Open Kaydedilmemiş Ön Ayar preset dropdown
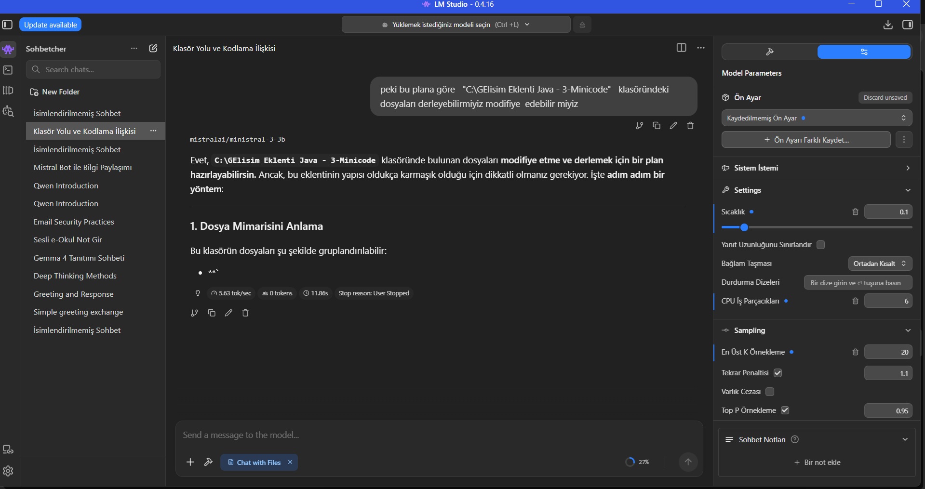 pos(817,118)
